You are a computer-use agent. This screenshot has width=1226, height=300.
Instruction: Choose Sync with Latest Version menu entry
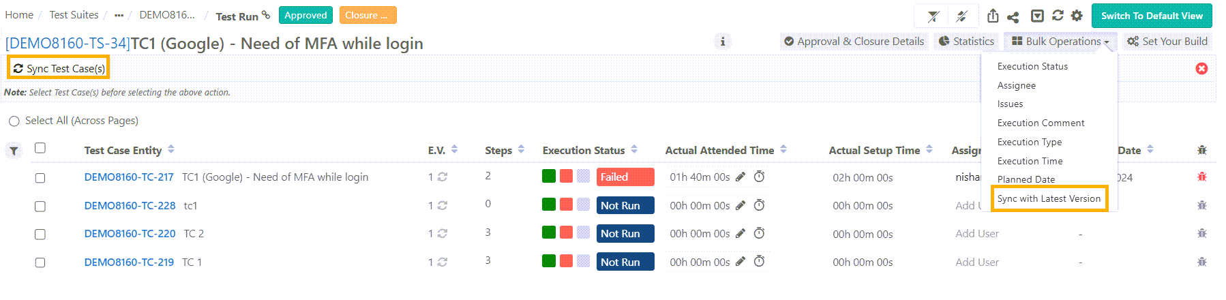(x=1049, y=198)
